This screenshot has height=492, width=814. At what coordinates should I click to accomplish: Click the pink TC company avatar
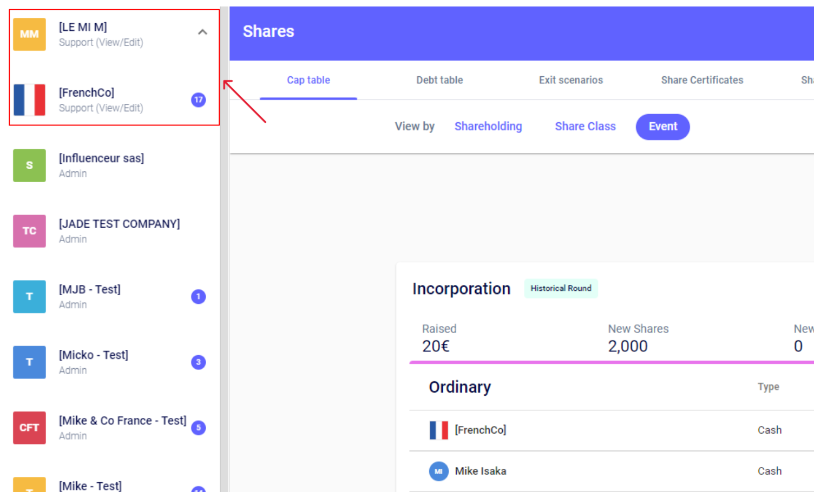tap(29, 231)
